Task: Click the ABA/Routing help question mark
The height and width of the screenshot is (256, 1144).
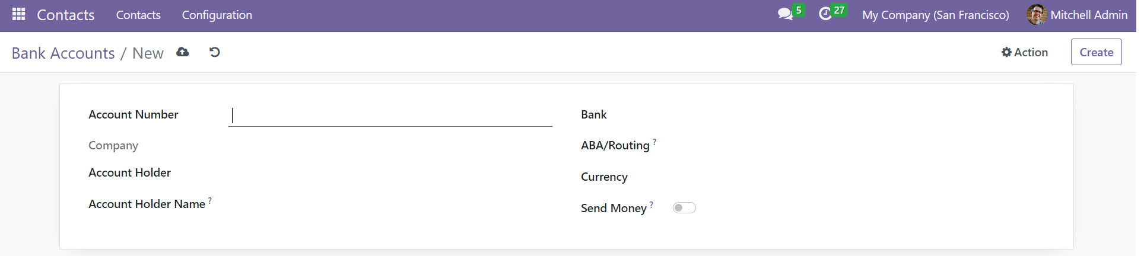Action: 654,142
